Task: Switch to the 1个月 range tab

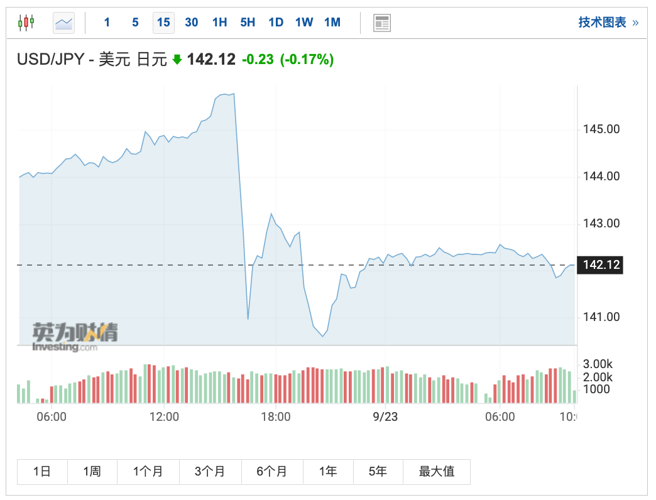Action: point(148,472)
